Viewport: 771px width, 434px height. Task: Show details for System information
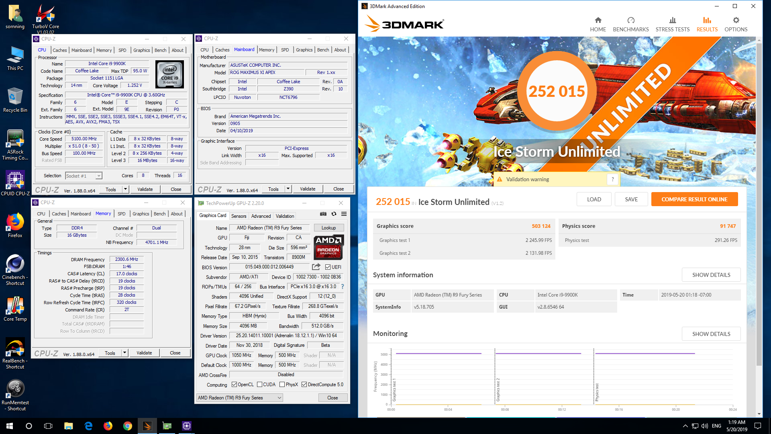[x=711, y=275]
